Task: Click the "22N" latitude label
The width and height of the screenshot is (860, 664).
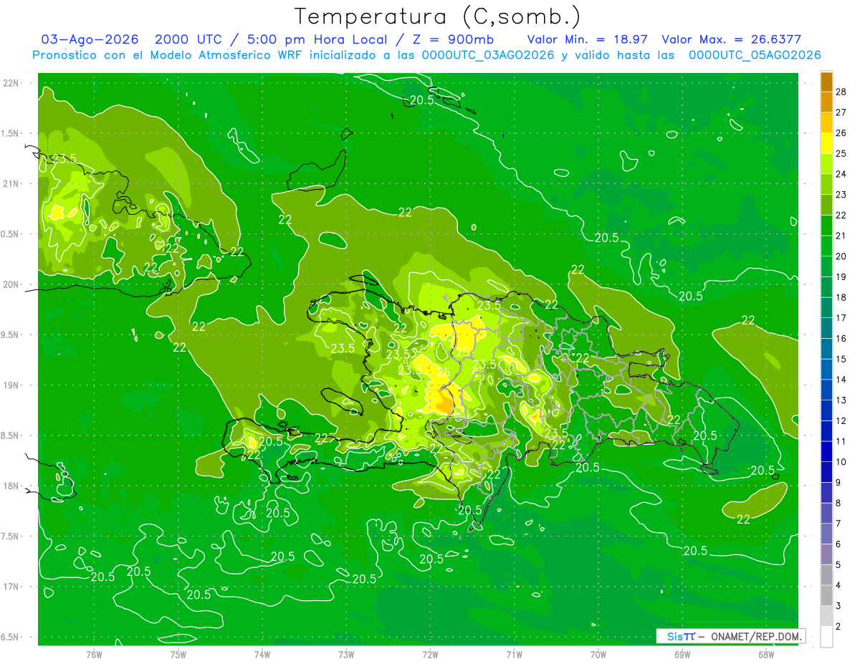Action: [11, 82]
